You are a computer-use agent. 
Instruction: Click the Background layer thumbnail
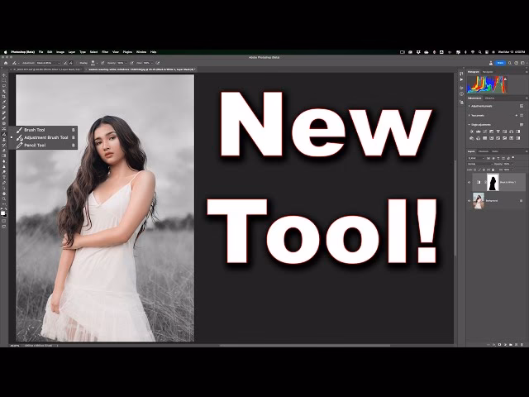479,201
